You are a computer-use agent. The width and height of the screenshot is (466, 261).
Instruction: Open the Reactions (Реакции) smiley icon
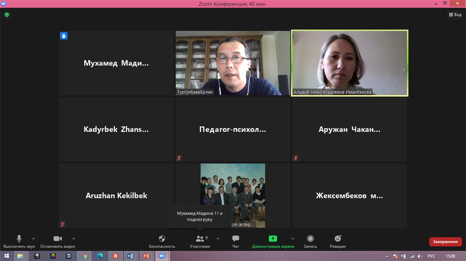tap(337, 239)
